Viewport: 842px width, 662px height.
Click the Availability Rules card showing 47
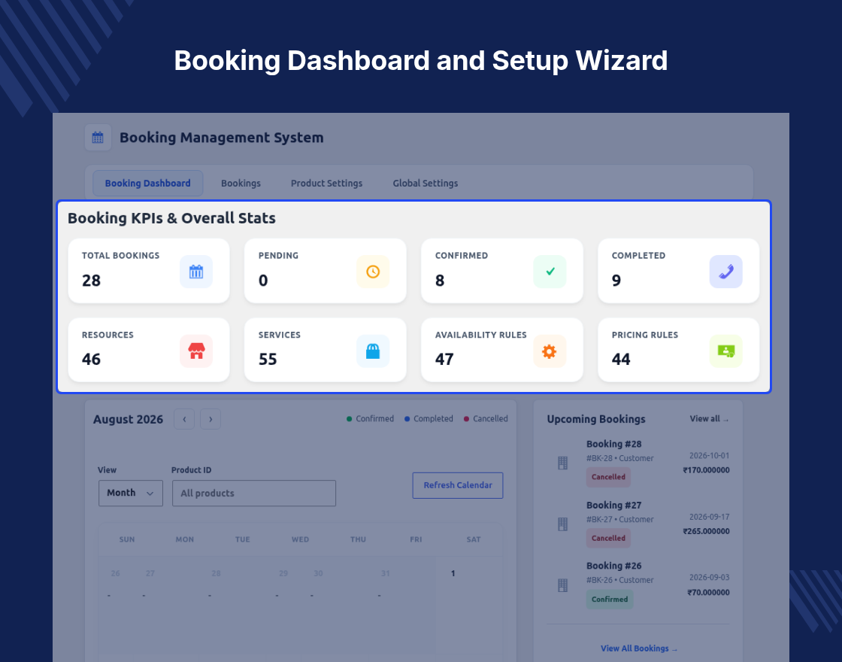tap(502, 350)
